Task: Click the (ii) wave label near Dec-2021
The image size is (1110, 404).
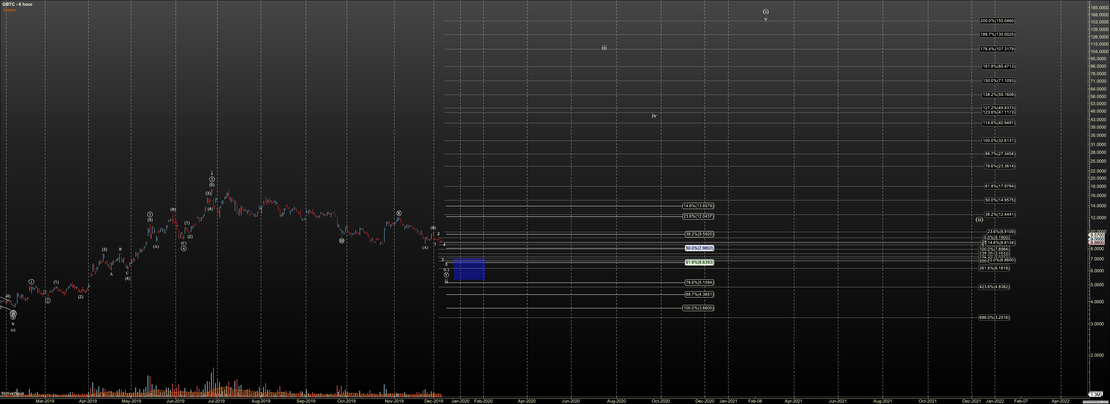Action: [x=979, y=220]
